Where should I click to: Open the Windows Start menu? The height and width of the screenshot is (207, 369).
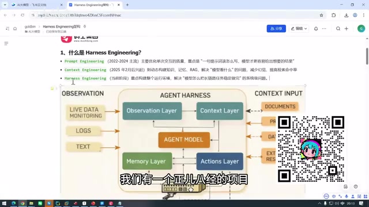4,203
